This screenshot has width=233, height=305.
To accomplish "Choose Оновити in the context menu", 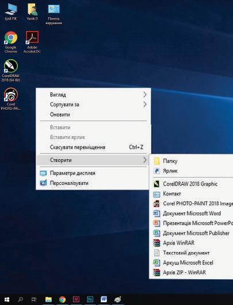I will coord(93,114).
